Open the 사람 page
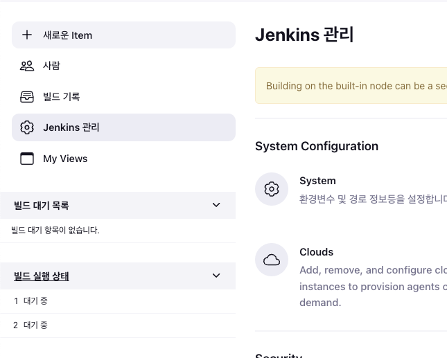The height and width of the screenshot is (358, 447). coord(124,66)
